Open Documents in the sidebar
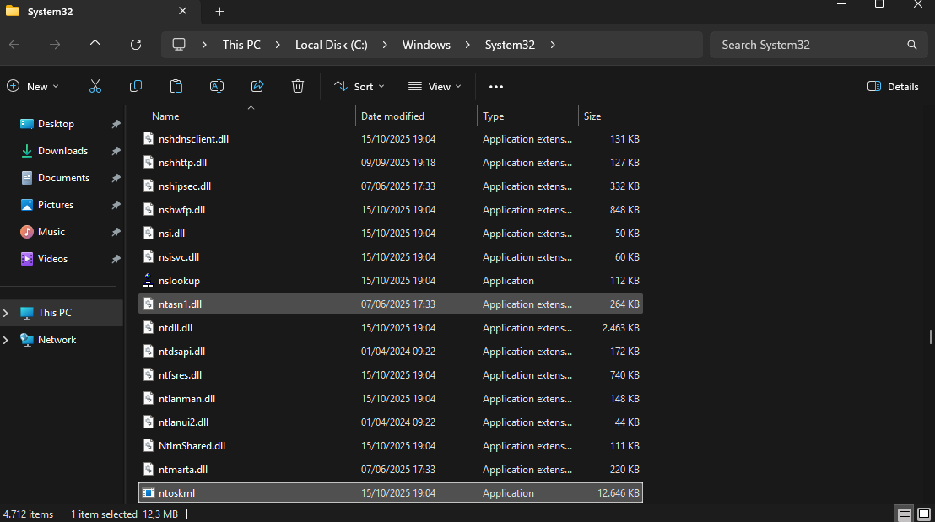 tap(62, 178)
